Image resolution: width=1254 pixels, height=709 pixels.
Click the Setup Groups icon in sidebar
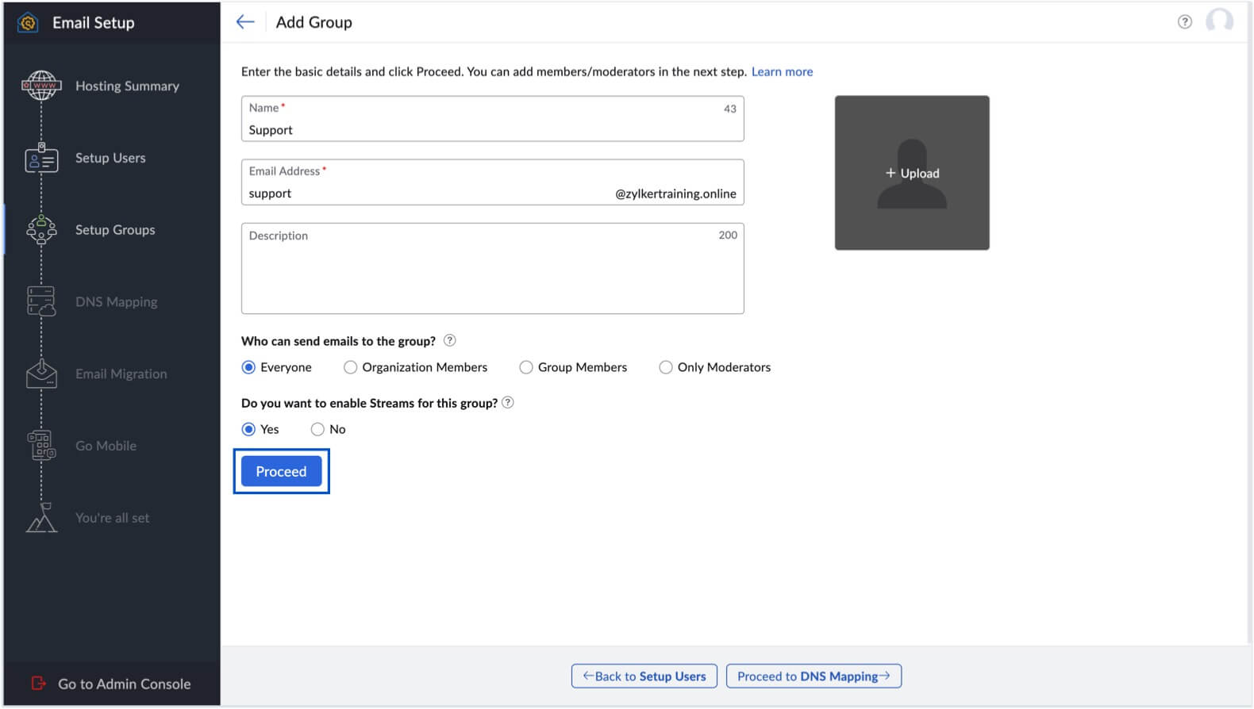(41, 230)
